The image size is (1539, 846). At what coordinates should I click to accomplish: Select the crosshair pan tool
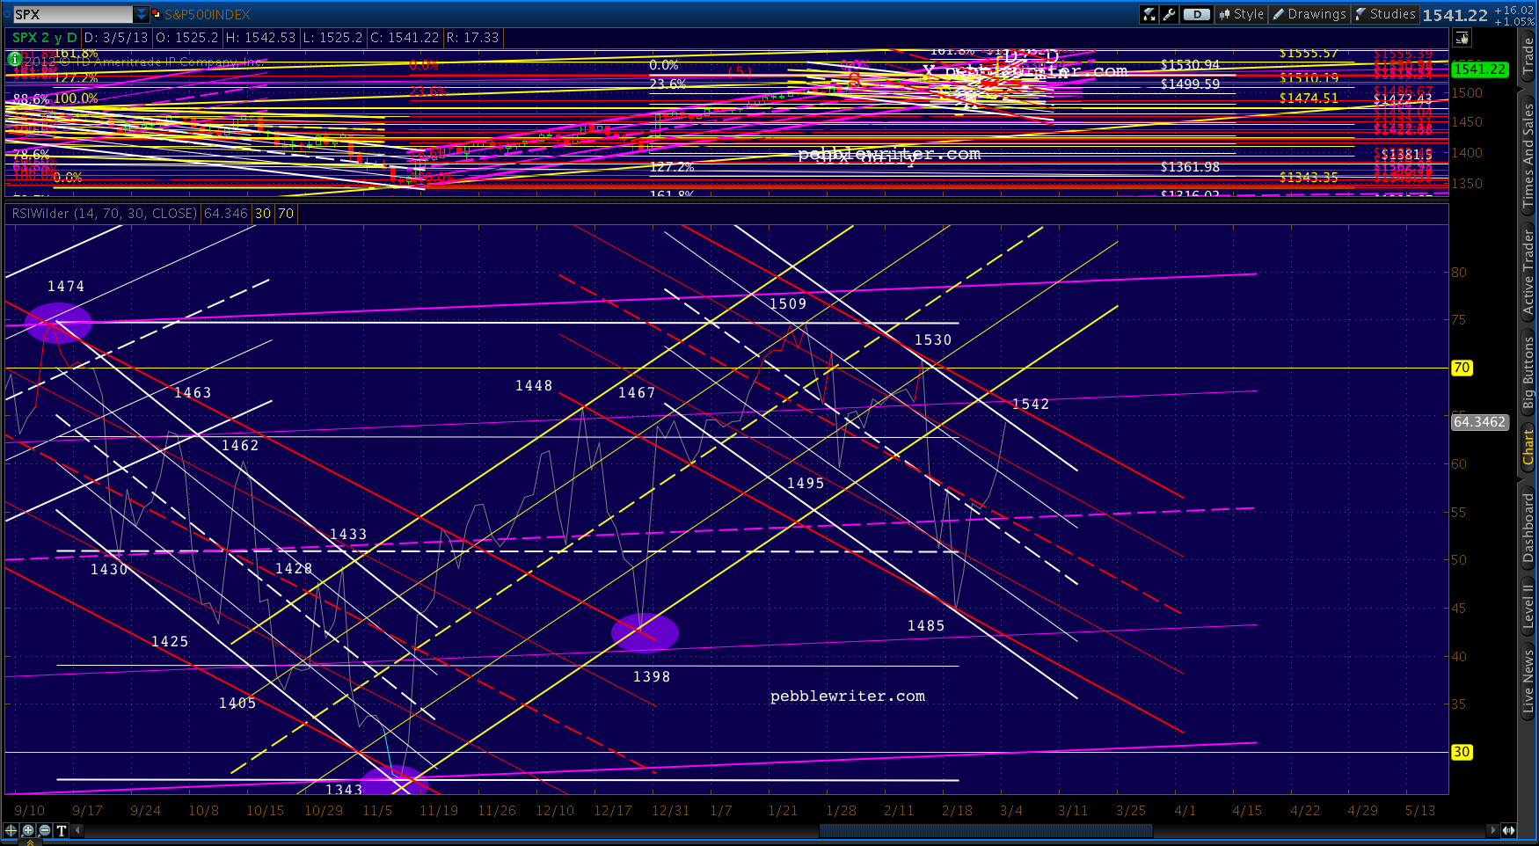pyautogui.click(x=11, y=830)
